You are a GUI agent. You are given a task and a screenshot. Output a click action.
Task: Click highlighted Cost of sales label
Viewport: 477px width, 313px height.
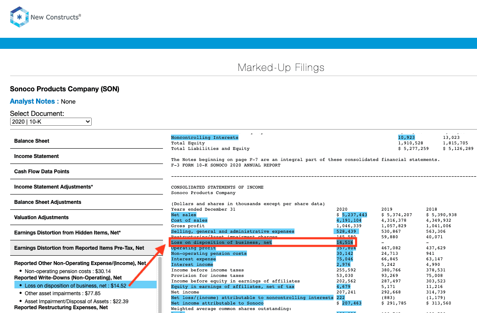pyautogui.click(x=189, y=220)
